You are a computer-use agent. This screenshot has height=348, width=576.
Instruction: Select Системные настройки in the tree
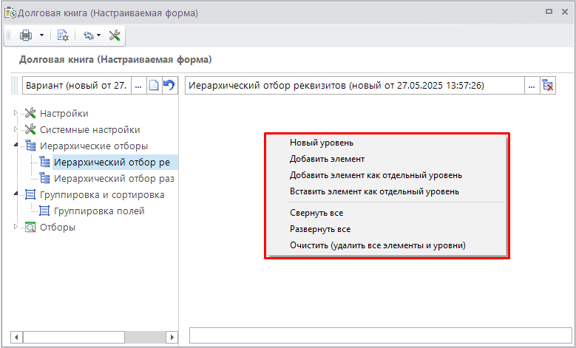coord(89,129)
